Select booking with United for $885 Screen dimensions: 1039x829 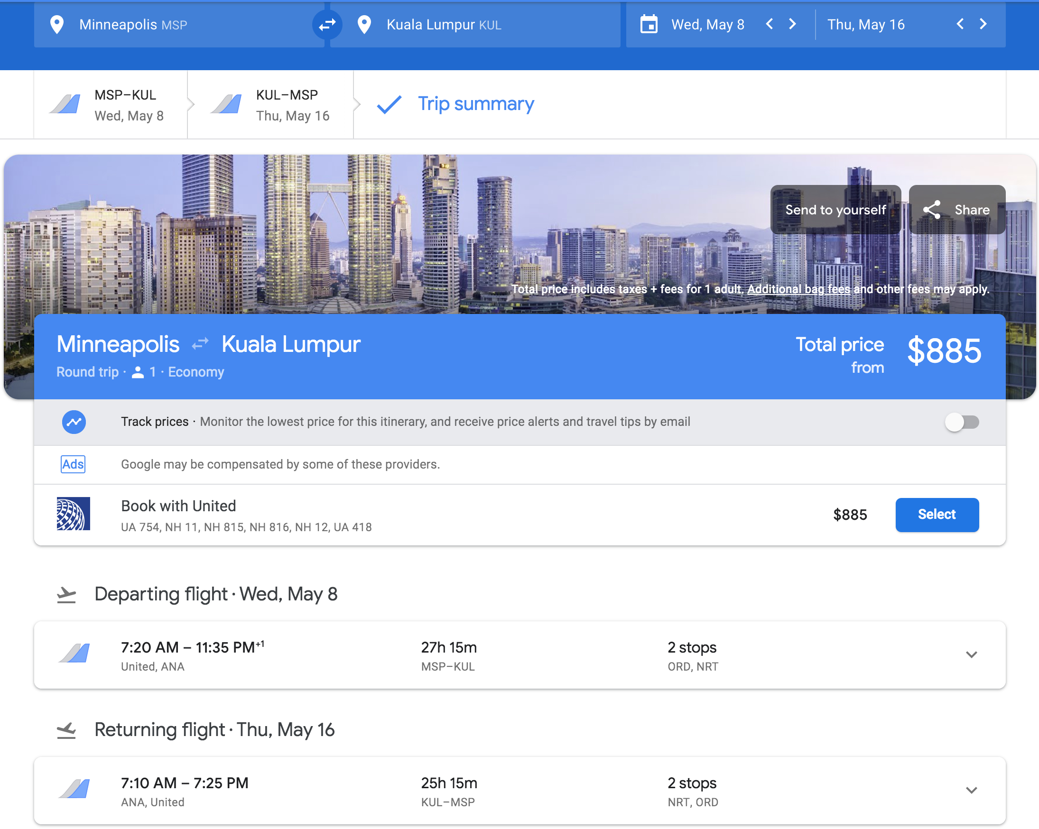click(937, 515)
